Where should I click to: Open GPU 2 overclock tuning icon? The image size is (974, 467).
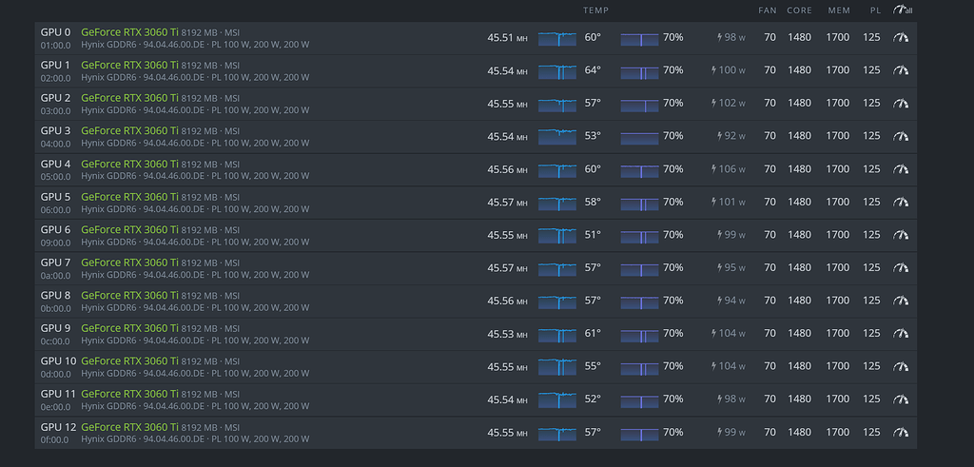[901, 103]
